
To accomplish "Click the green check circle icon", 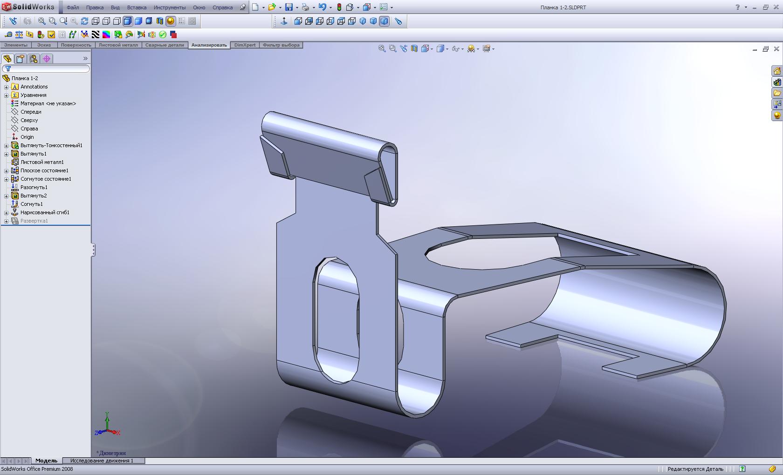I will (x=163, y=34).
